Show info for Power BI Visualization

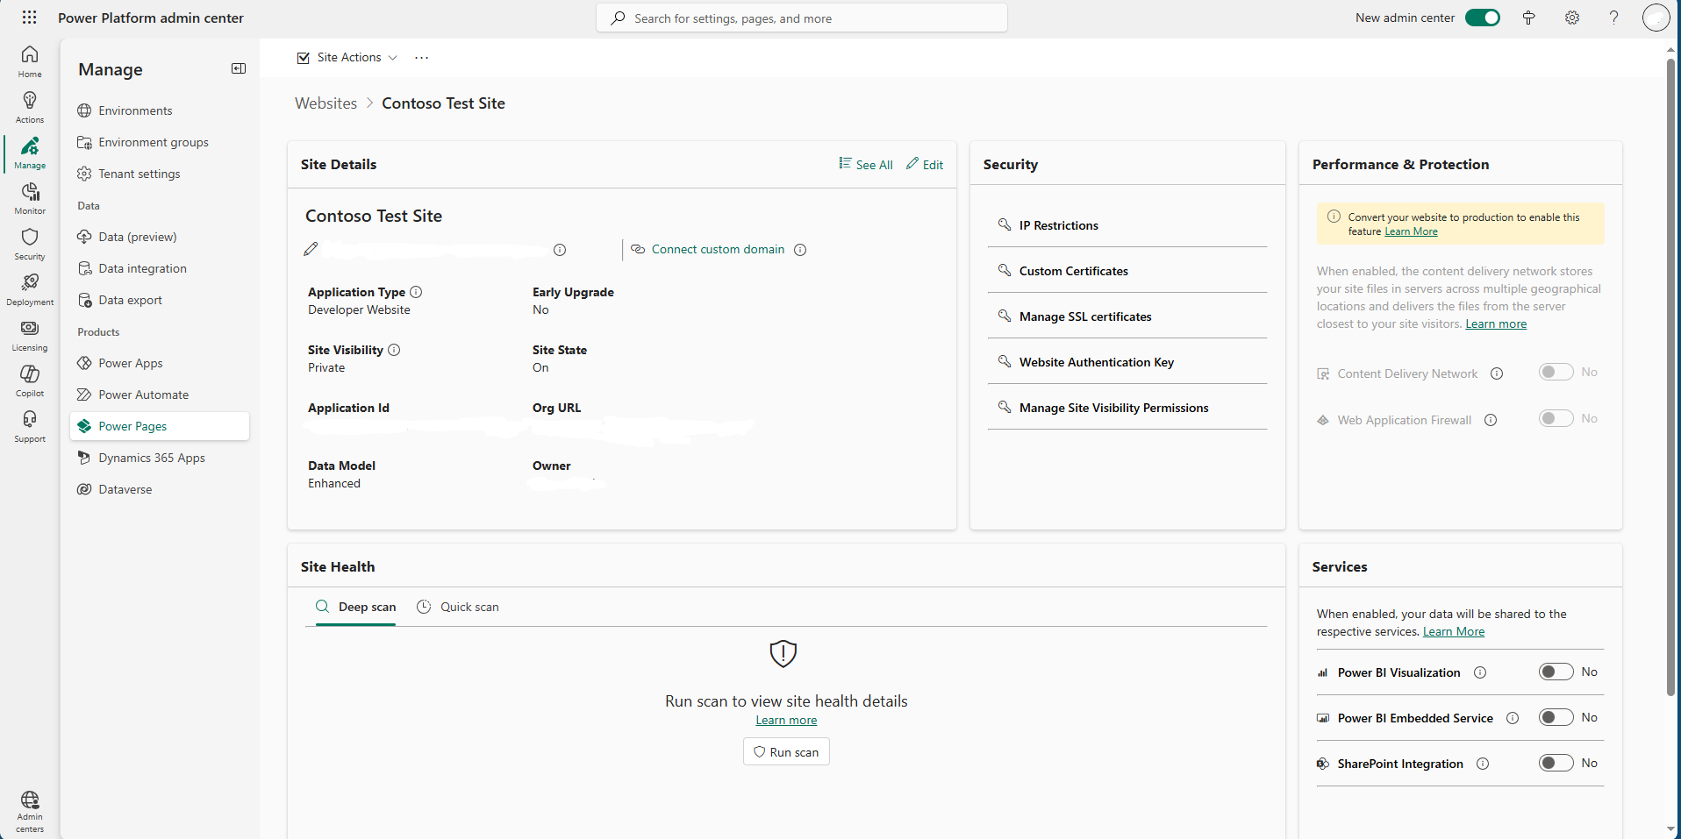[x=1480, y=672]
